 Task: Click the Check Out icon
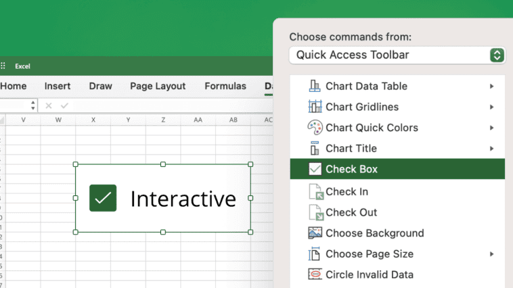pyautogui.click(x=315, y=212)
